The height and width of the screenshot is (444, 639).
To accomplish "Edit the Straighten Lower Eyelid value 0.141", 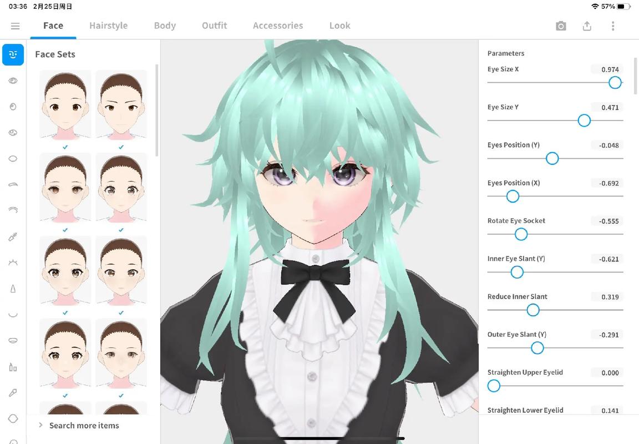I will (607, 410).
